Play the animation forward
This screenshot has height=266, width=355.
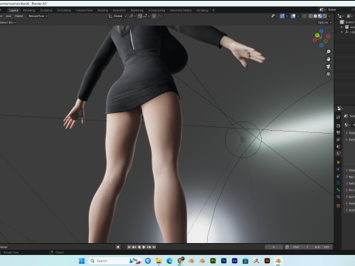coord(144,247)
